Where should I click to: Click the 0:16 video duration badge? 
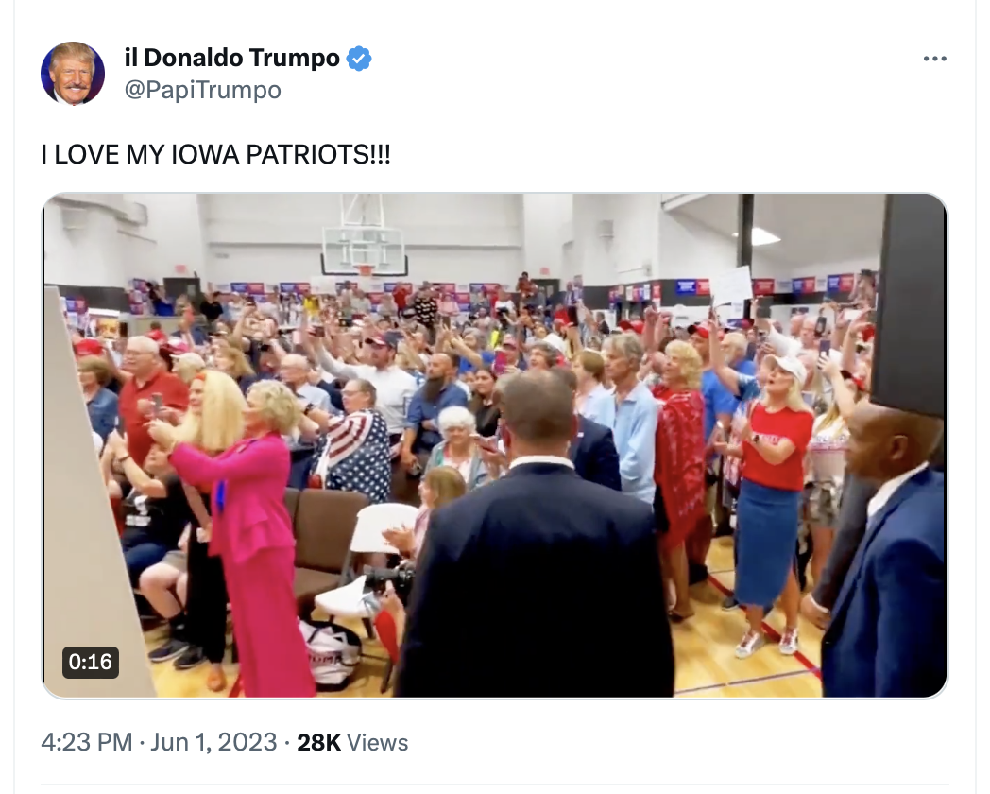point(91,662)
